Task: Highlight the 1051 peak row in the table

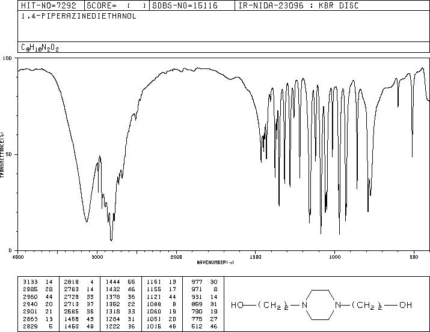Action: pos(162,319)
